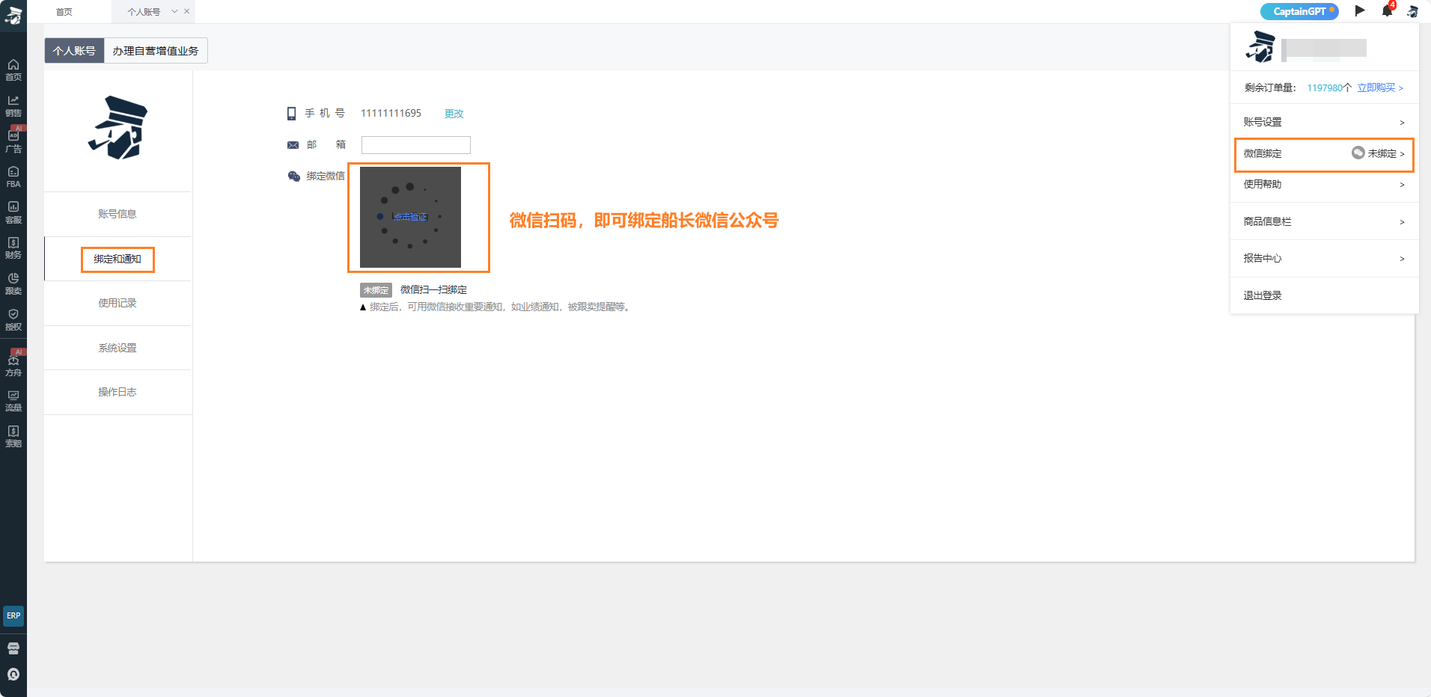Click the phone icon beside 手机号

point(292,114)
